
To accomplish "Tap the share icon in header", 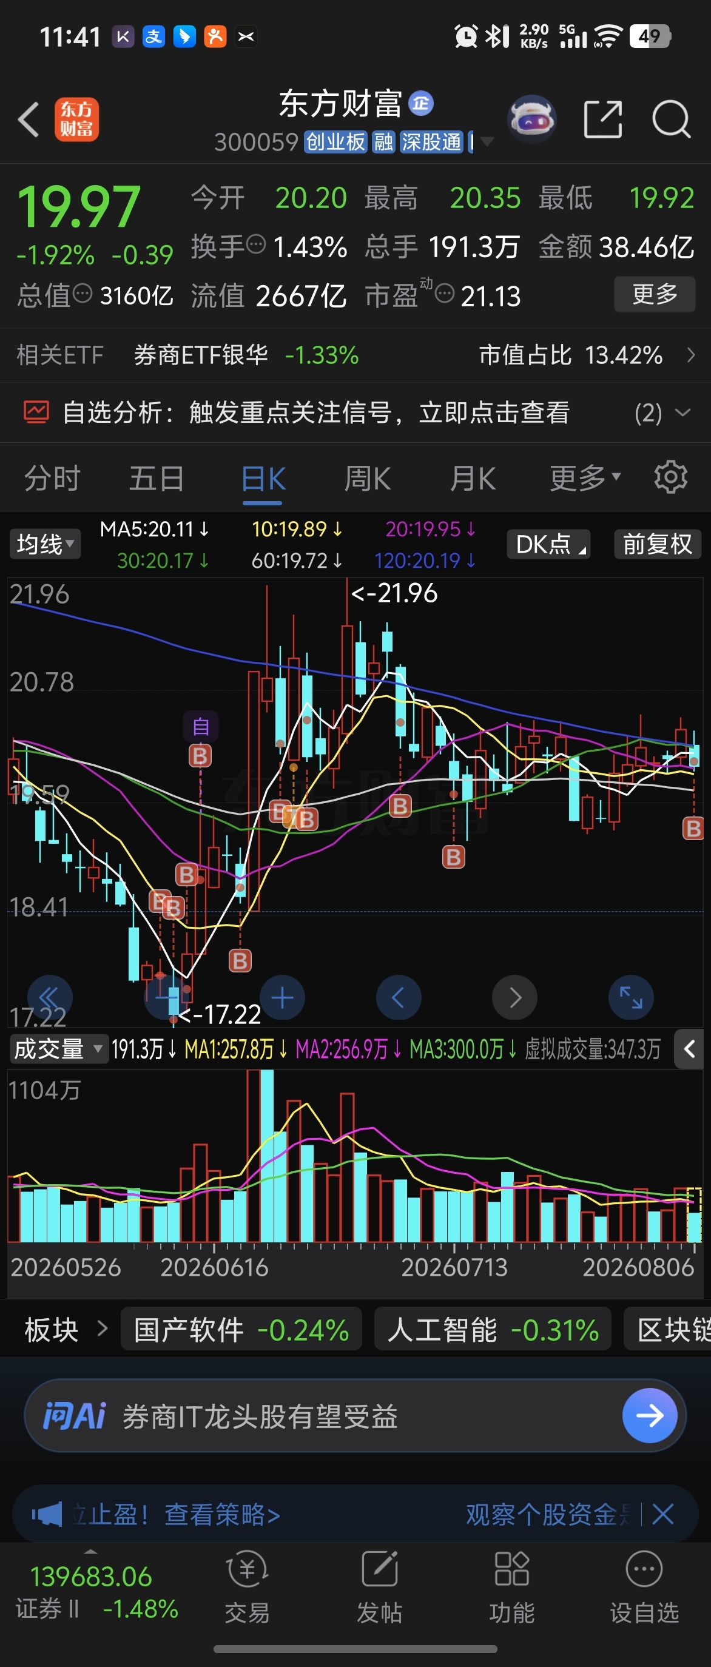I will click(x=602, y=120).
